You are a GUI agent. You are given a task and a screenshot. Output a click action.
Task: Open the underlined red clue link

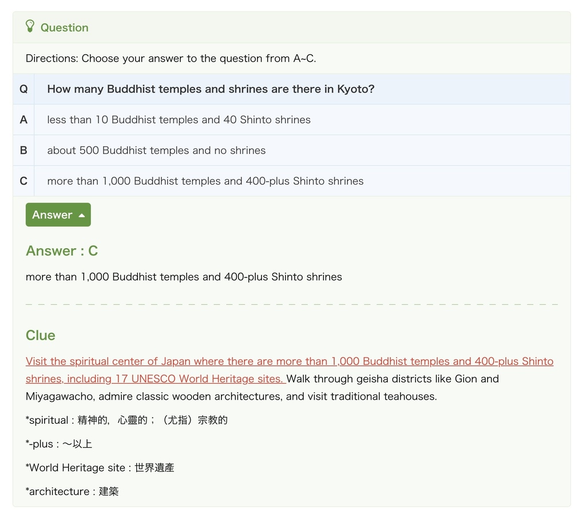coord(289,362)
